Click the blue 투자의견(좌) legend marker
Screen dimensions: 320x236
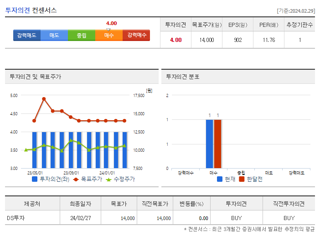coord(35,179)
